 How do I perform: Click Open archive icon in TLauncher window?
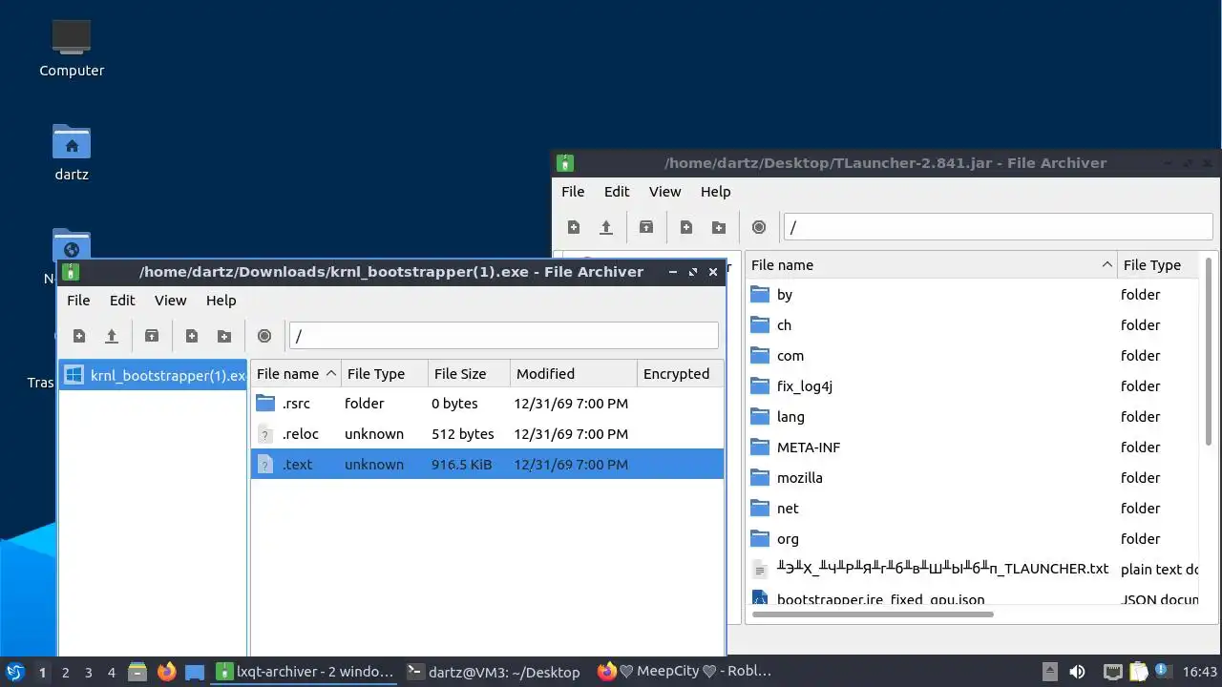606,227
